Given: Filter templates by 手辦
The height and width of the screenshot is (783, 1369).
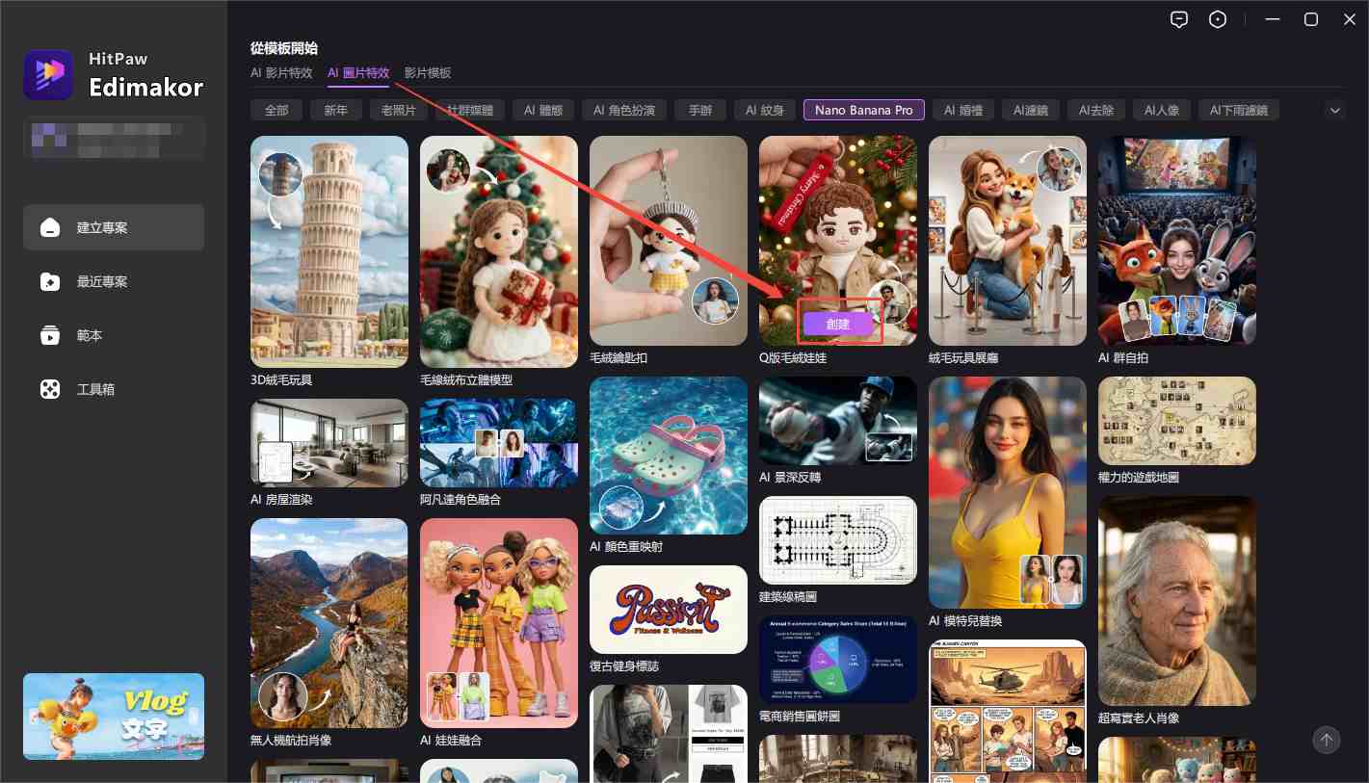Looking at the screenshot, I should click(x=700, y=111).
